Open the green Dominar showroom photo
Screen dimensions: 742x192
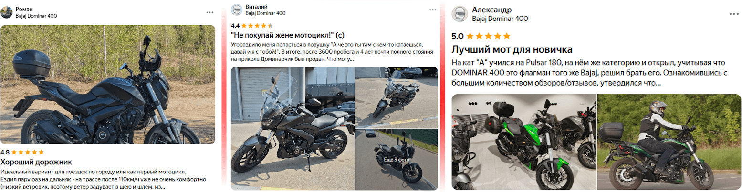524,142
